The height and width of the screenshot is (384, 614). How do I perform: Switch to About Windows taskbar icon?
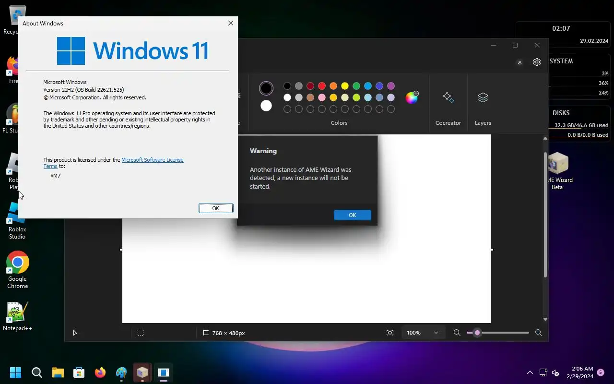(164, 372)
